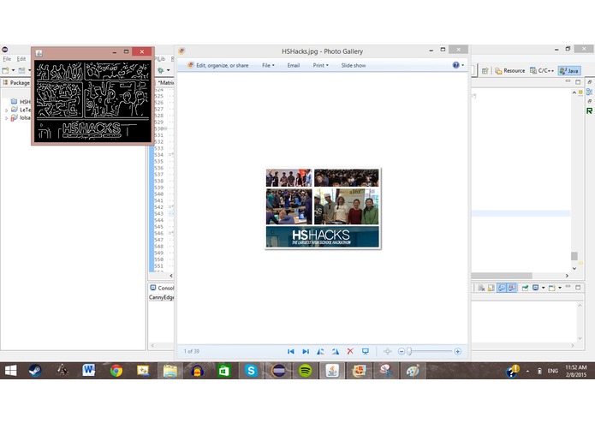Expand the LeTe project tree node
Image resolution: width=595 pixels, height=423 pixels.
coord(7,110)
